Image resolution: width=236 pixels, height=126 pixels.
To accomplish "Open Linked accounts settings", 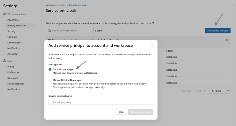I will 16,84.
